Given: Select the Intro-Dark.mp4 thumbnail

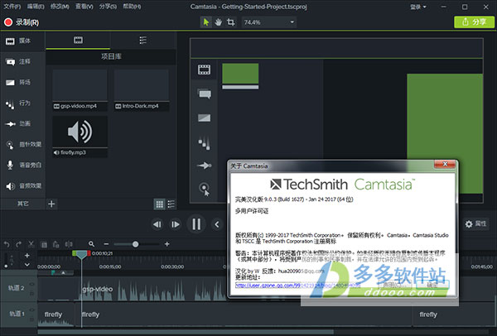Looking at the screenshot, I should click(142, 90).
